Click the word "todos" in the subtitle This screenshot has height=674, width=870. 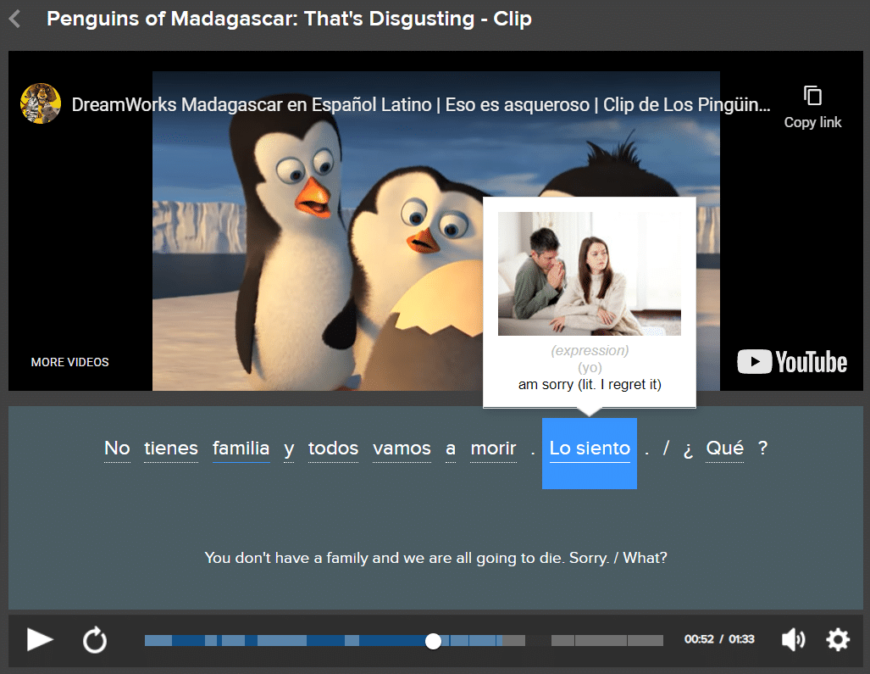(333, 448)
